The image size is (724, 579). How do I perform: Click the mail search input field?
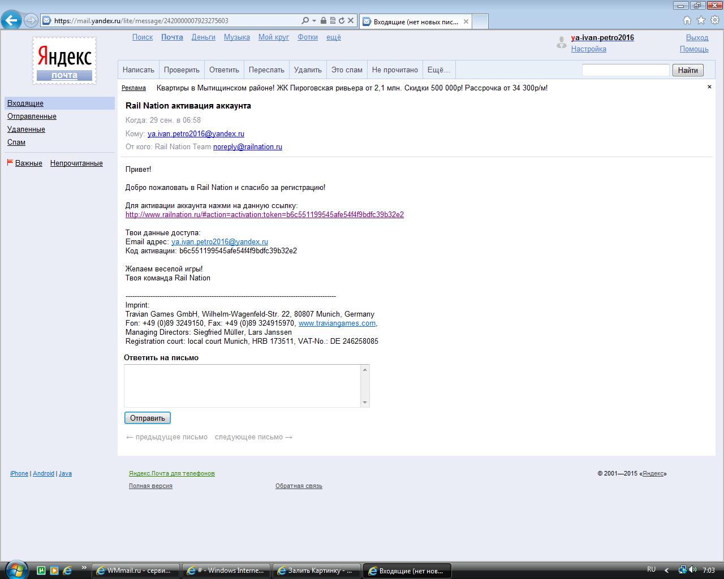(626, 70)
